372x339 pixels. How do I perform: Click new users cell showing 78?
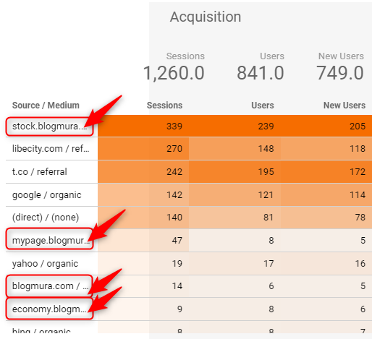(x=360, y=218)
